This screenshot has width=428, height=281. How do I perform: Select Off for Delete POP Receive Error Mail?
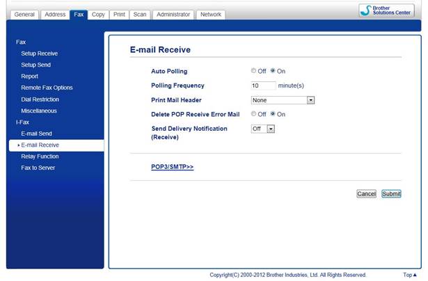click(x=254, y=114)
